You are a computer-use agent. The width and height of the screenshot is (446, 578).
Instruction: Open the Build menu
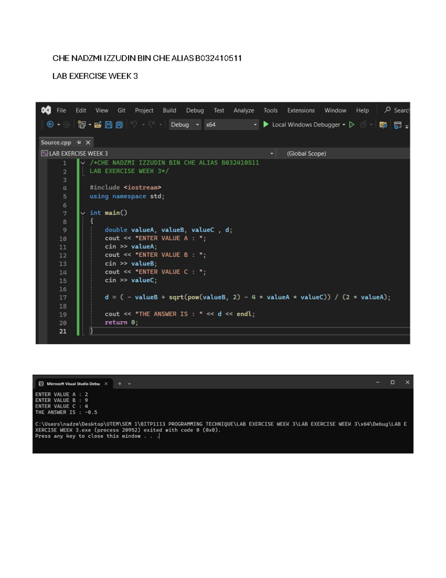pyautogui.click(x=169, y=110)
